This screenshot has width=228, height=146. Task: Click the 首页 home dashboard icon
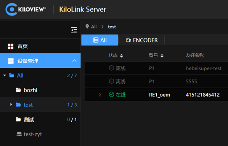[x=10, y=46]
